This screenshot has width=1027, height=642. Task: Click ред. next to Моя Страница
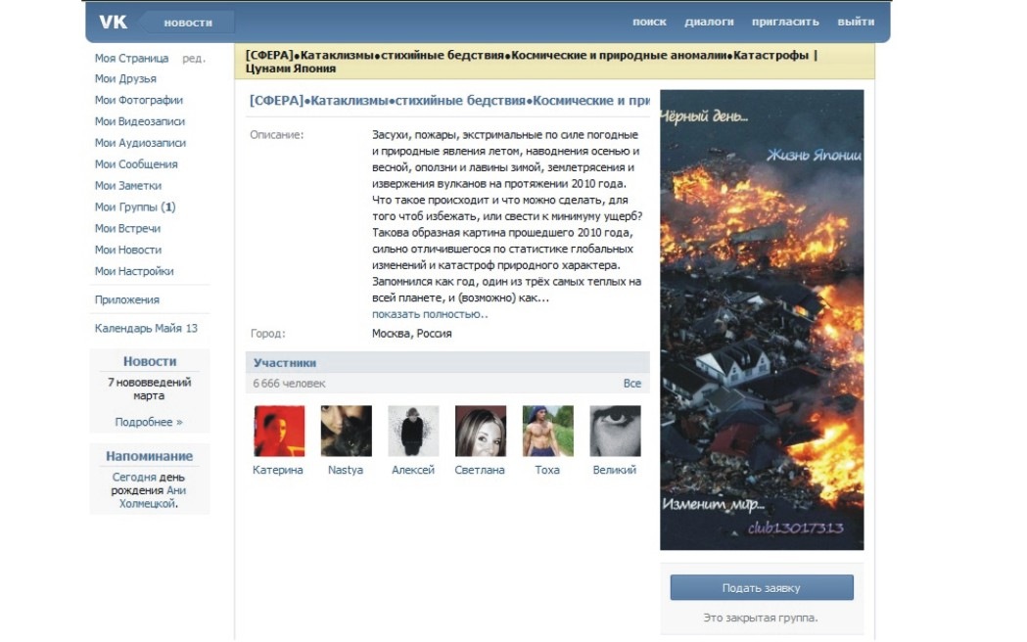[x=194, y=59]
